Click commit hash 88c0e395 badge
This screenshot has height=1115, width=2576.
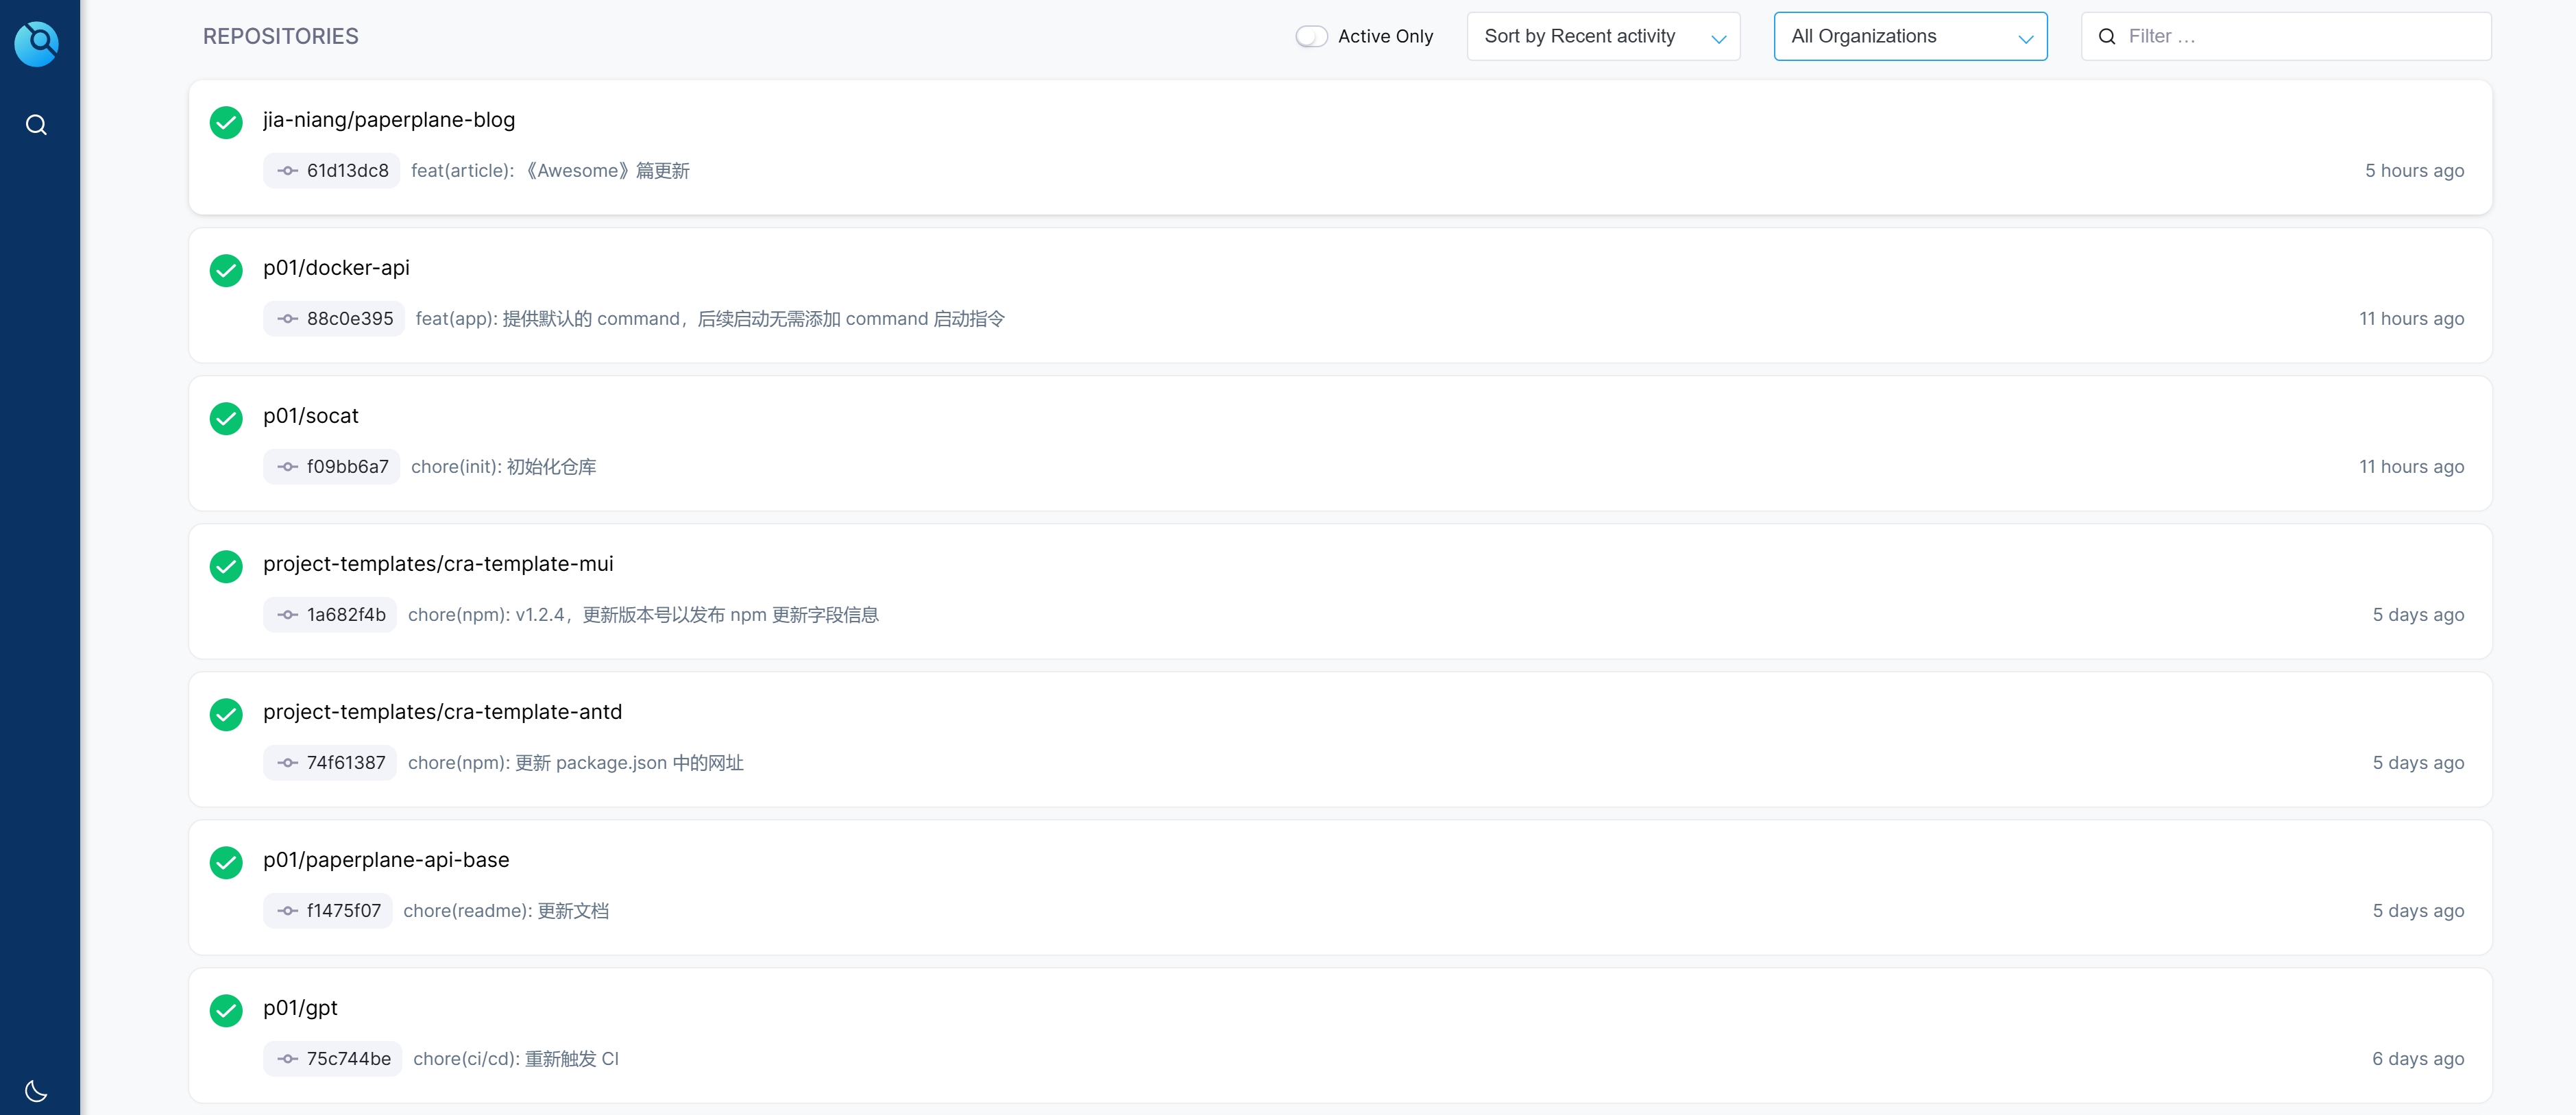click(x=334, y=319)
